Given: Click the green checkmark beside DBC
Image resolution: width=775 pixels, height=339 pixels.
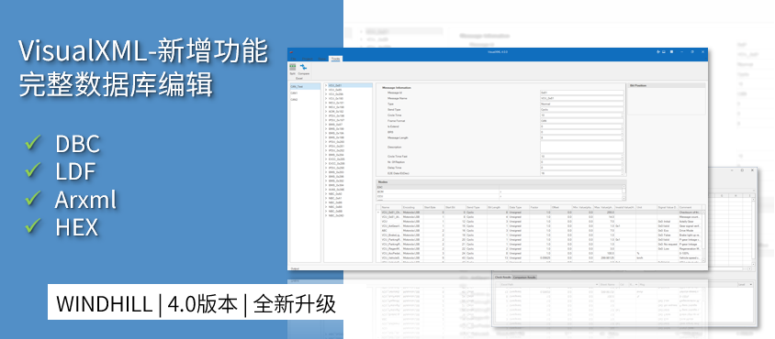Looking at the screenshot, I should point(33,143).
